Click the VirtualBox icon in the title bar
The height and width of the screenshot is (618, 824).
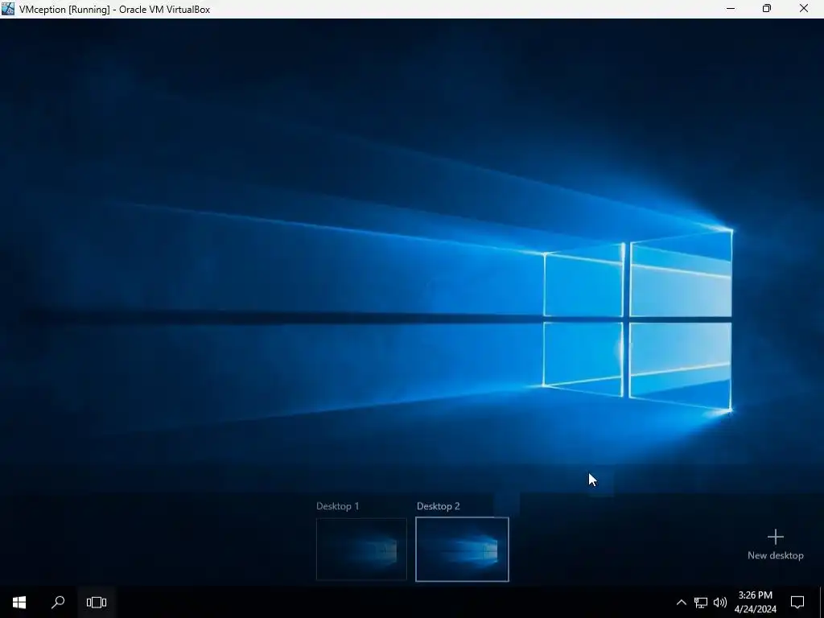tap(8, 9)
